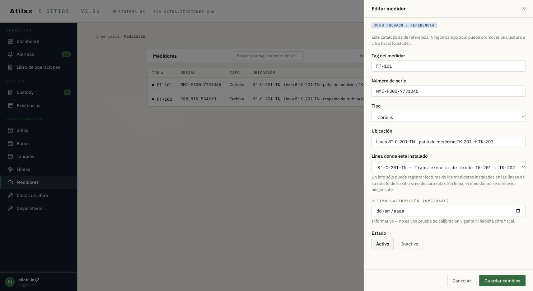Close the Editar medidor panel

pos(524,9)
